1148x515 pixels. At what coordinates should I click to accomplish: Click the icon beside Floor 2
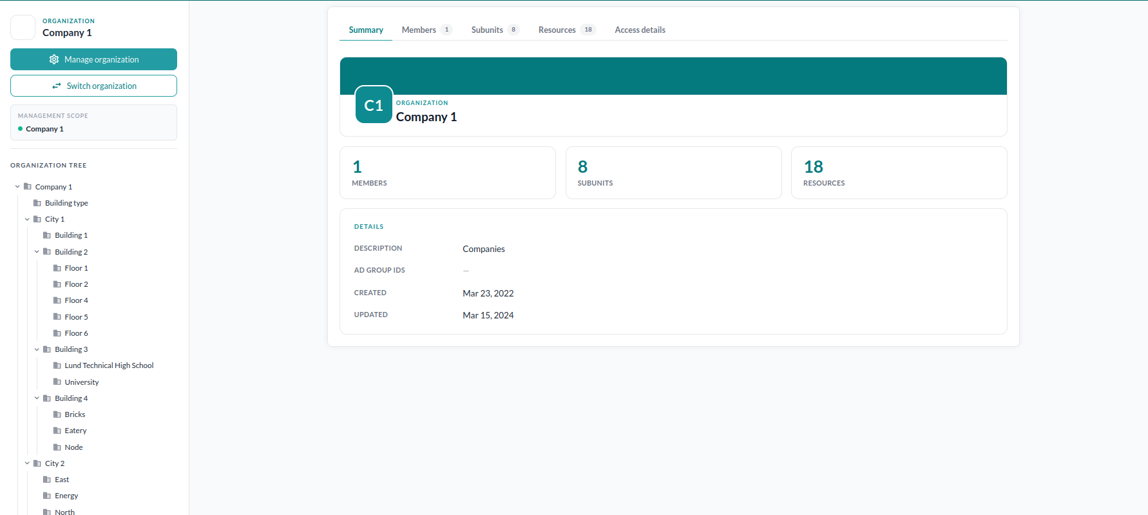[57, 284]
